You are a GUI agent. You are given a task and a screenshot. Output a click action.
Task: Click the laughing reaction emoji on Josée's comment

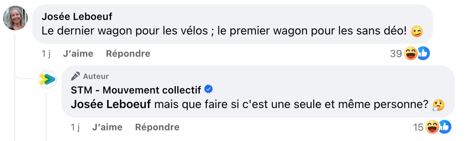coord(411,54)
